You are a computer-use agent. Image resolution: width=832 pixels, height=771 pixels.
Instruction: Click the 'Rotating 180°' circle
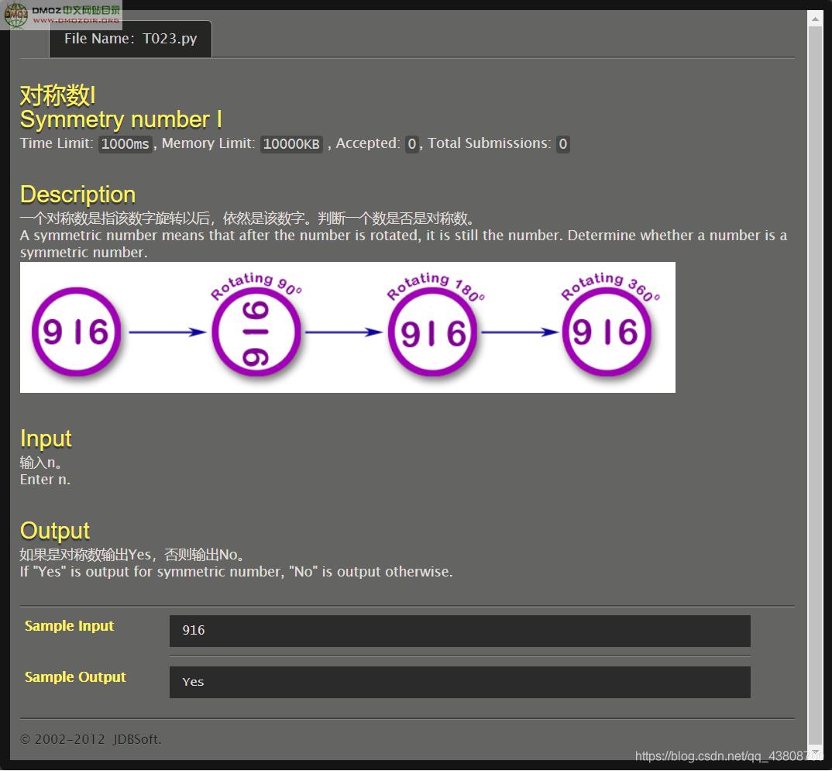pos(432,332)
